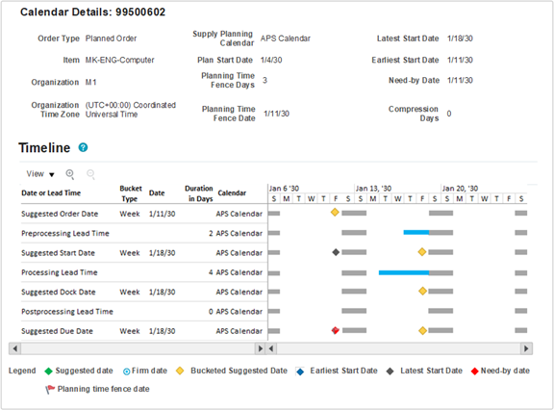Select the Processing Lead Time row
This screenshot has height=410, width=554.
tap(144, 272)
